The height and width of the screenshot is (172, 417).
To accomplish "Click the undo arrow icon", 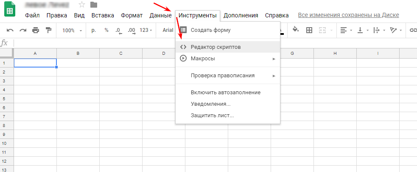I will coord(10,31).
